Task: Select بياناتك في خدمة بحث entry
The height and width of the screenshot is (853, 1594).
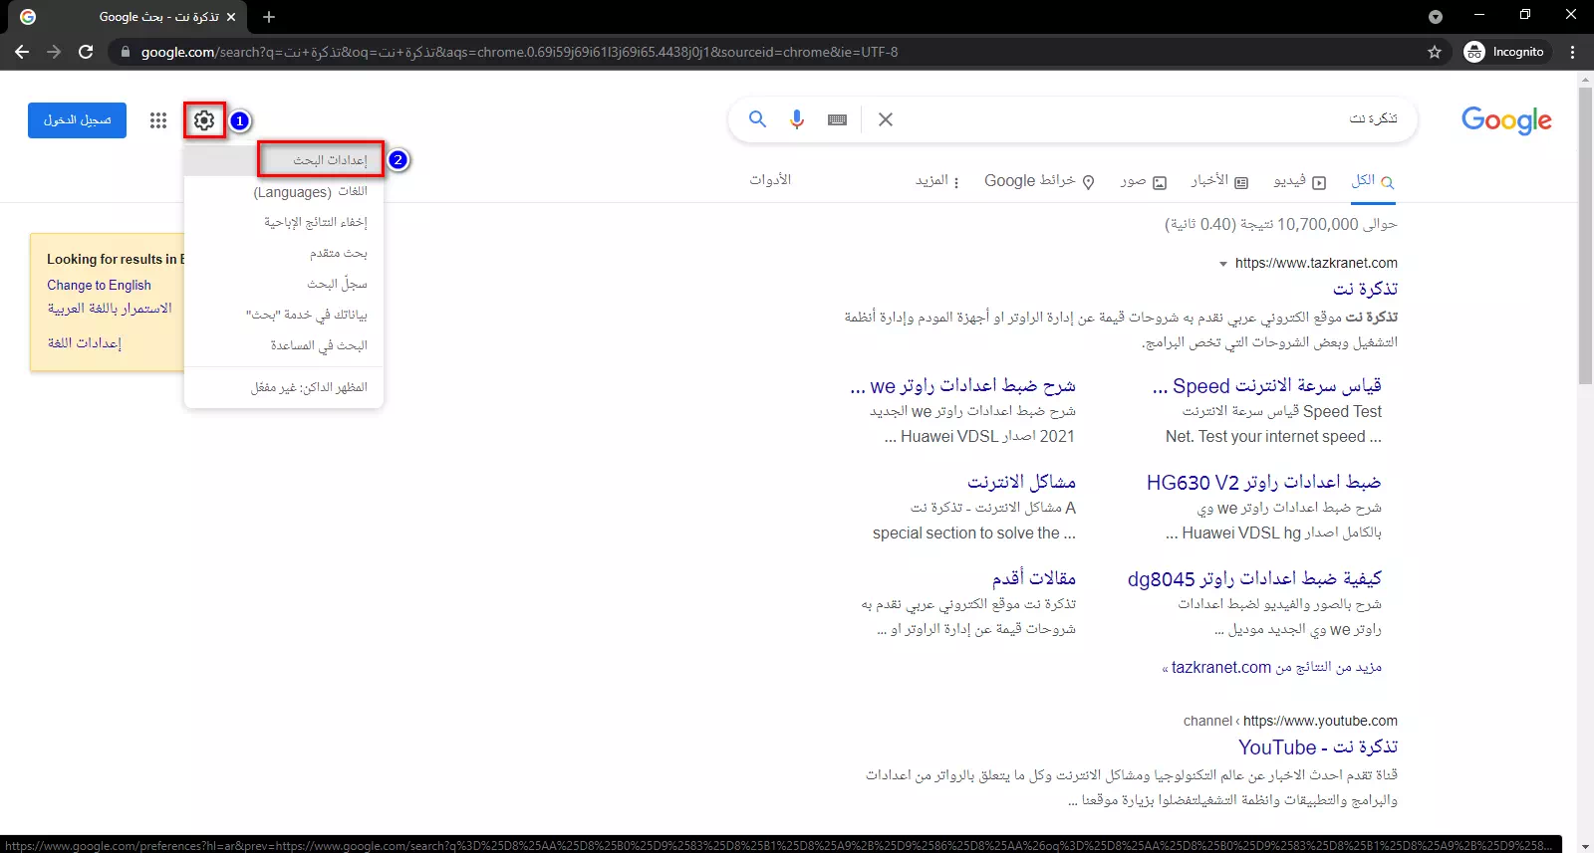Action: pyautogui.click(x=284, y=315)
